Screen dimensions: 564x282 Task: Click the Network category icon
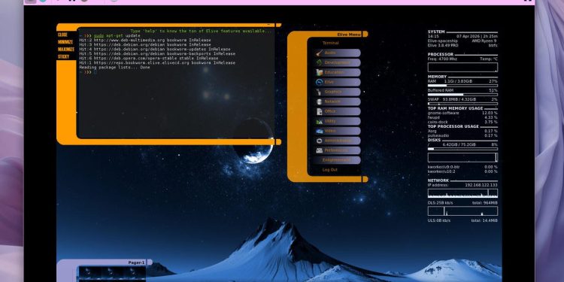pos(319,102)
